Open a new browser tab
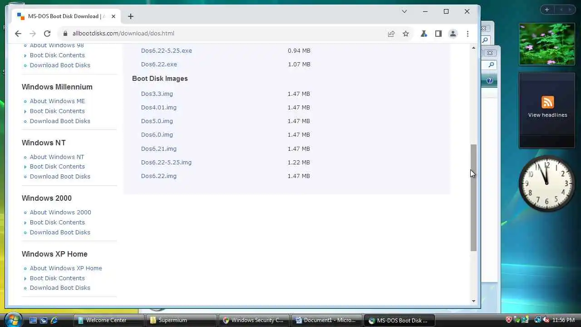581x327 pixels. pos(130,16)
